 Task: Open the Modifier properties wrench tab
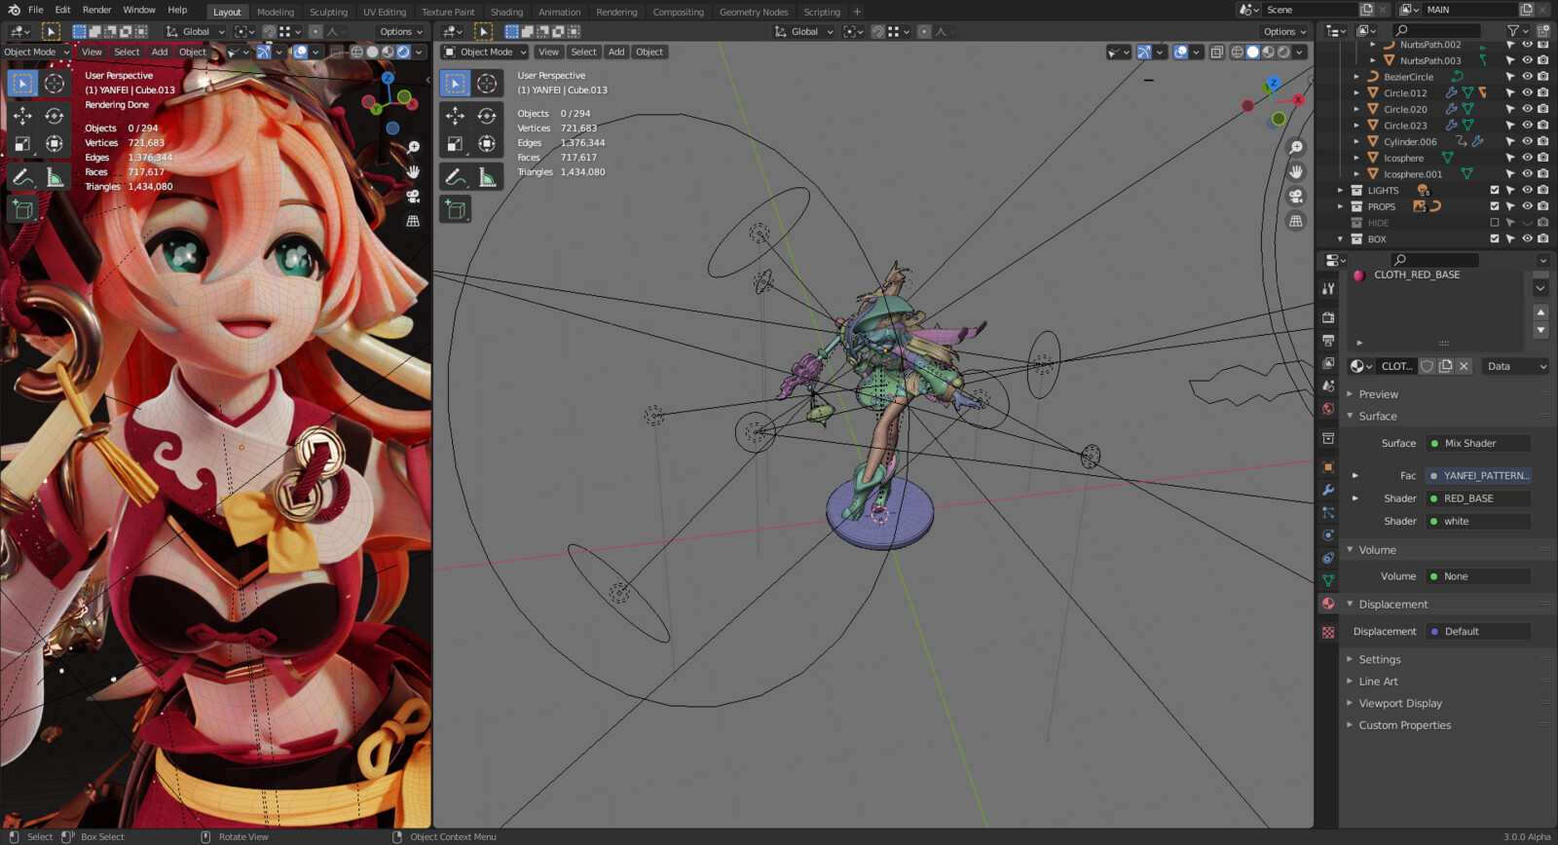1328,490
